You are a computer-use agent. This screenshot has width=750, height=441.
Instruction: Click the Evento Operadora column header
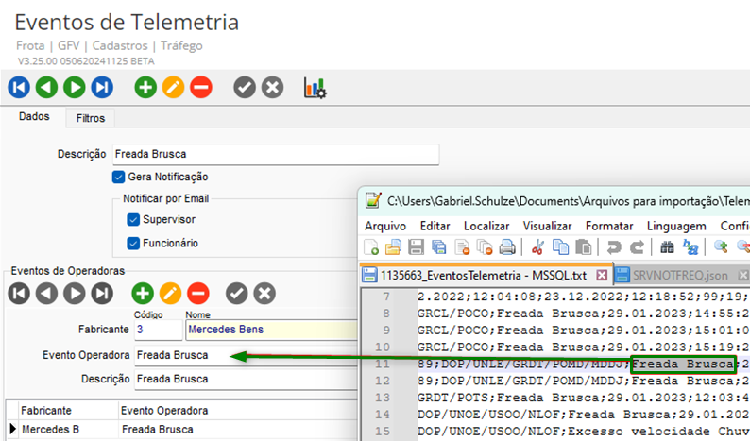pos(164,411)
